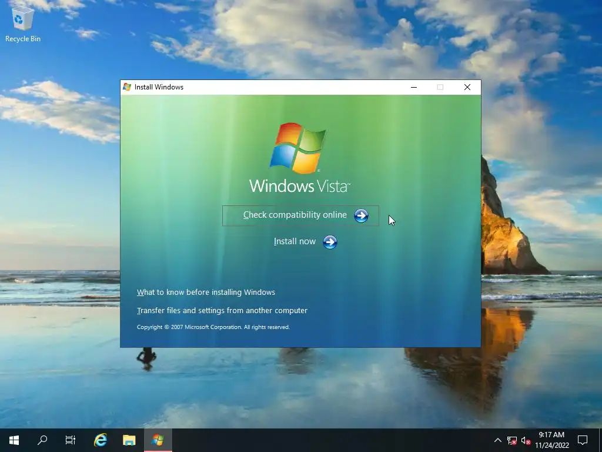Image resolution: width=602 pixels, height=452 pixels.
Task: Click the blue arrow beside Install now
Action: coord(330,242)
